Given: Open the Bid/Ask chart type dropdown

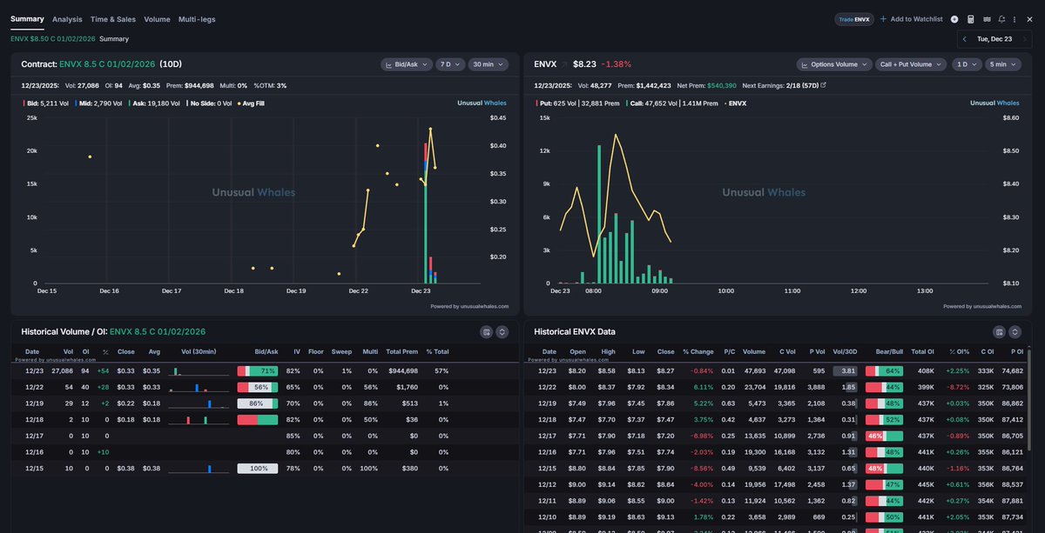Looking at the screenshot, I should click(406, 64).
